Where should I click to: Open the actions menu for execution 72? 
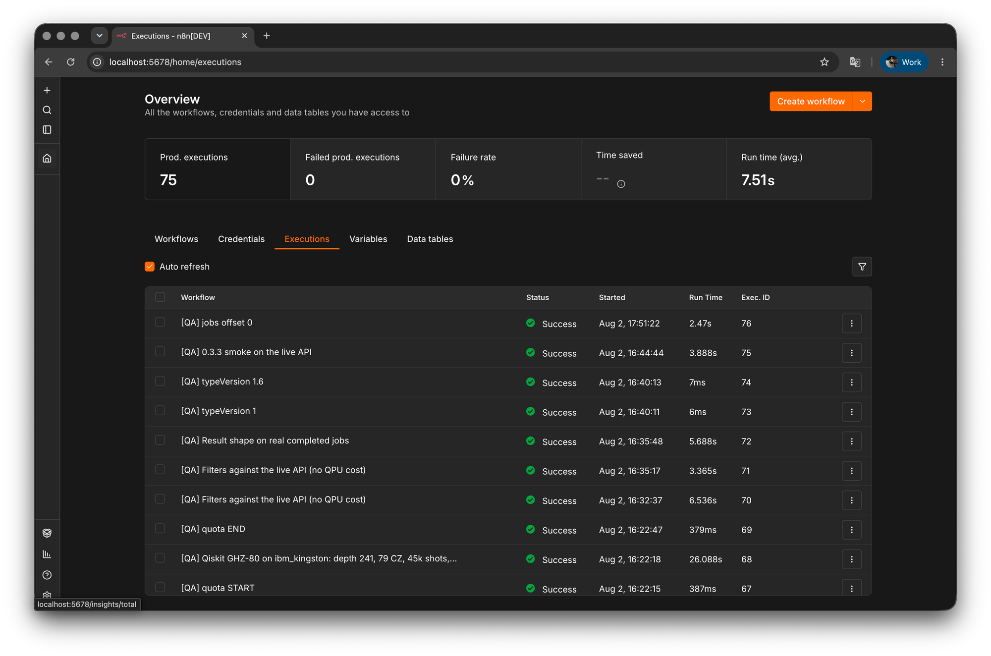coord(852,441)
